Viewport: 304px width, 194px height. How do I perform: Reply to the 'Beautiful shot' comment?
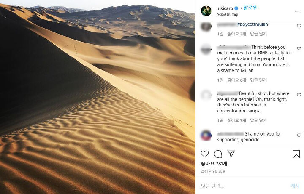pos(258,120)
